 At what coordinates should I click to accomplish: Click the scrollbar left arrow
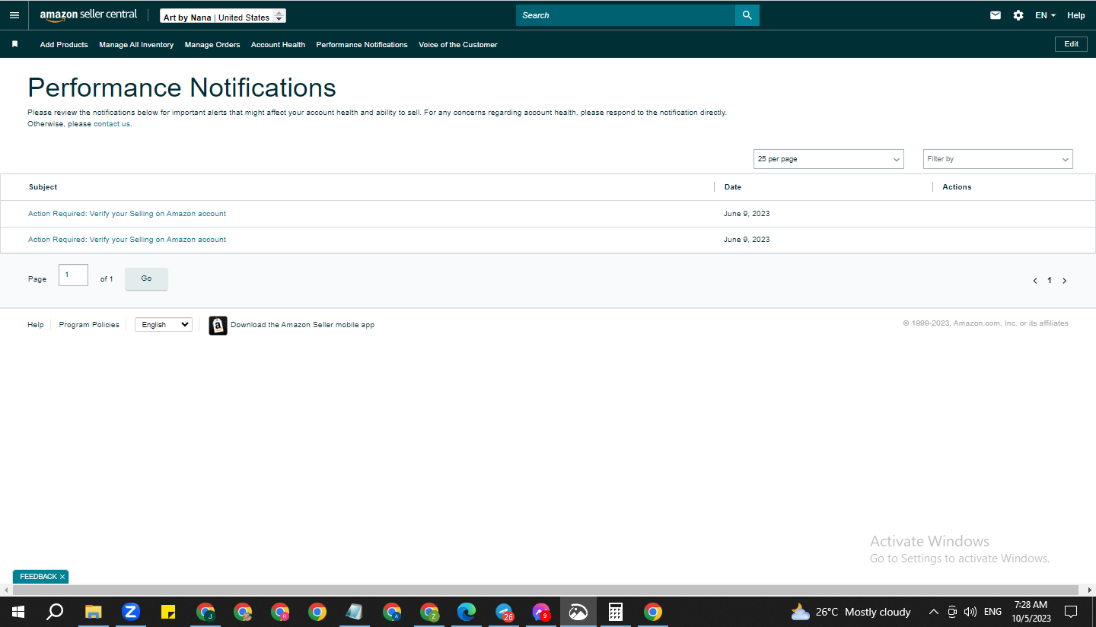click(5, 590)
